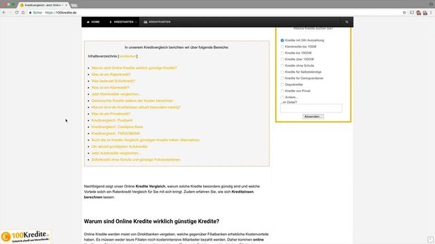This screenshot has height=244, width=435.
Task: Open 'Was bedeutet Sofortkredit?' link
Action: pos(114,81)
